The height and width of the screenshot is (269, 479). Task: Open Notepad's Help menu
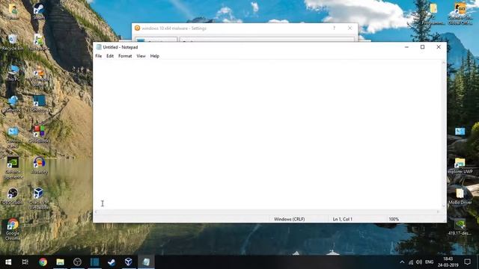click(x=155, y=56)
